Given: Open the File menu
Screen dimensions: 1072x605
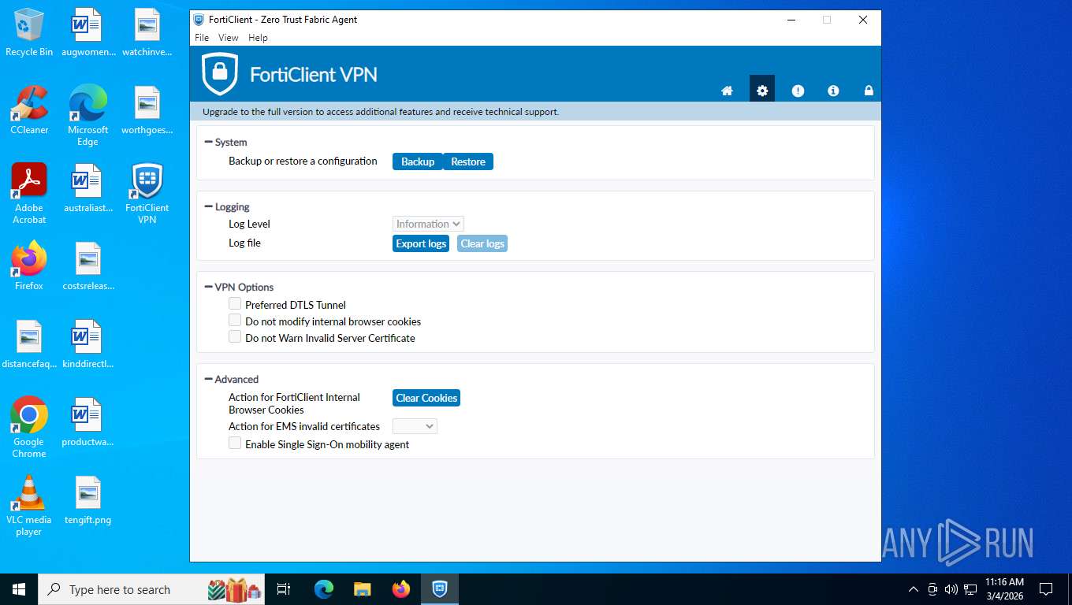Looking at the screenshot, I should (x=202, y=38).
